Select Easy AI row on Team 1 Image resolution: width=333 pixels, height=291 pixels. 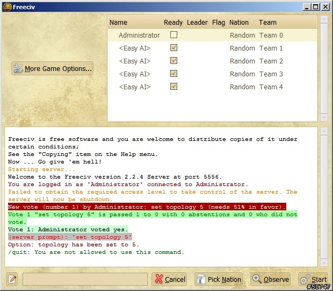(x=212, y=48)
